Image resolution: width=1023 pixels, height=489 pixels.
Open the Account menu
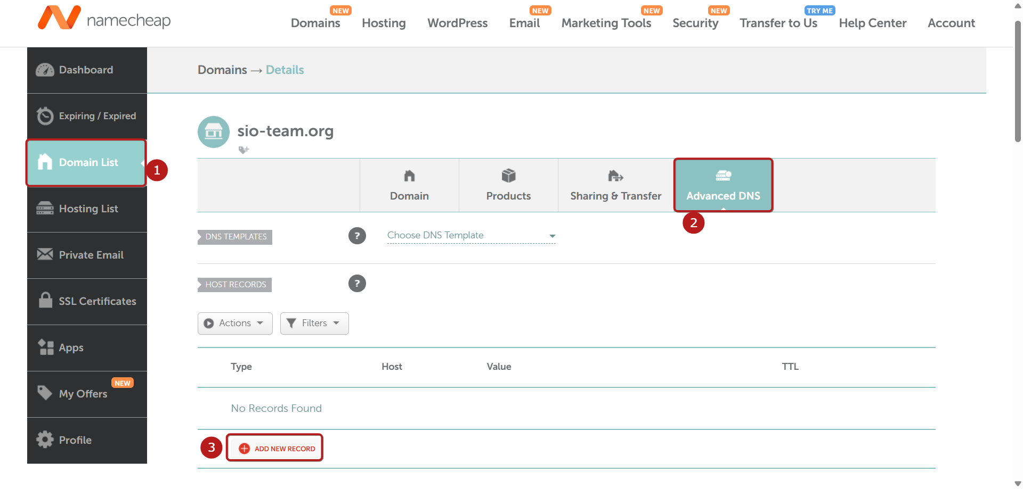(x=951, y=23)
